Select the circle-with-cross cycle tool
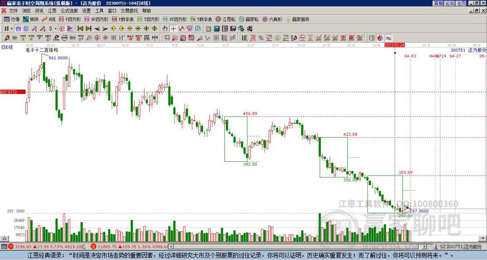 click(x=97, y=38)
